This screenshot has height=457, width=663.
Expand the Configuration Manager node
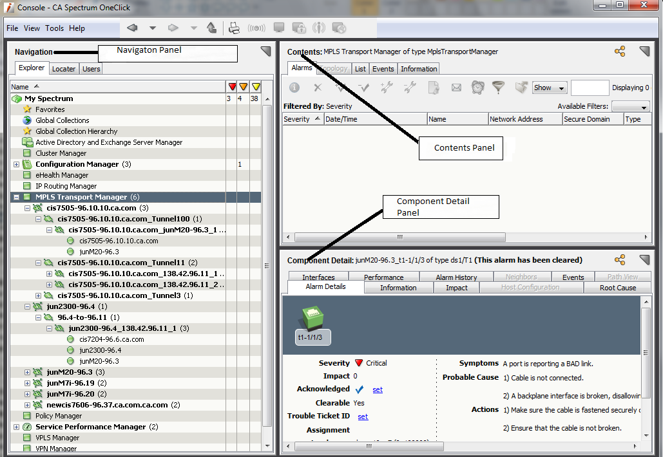tap(17, 164)
